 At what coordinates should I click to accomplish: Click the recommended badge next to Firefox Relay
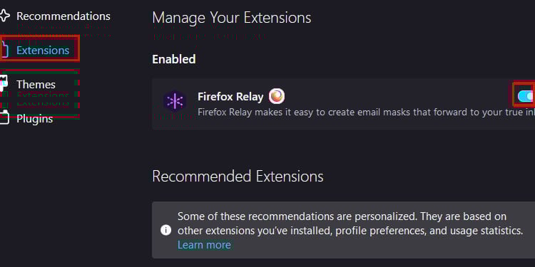[x=277, y=96]
